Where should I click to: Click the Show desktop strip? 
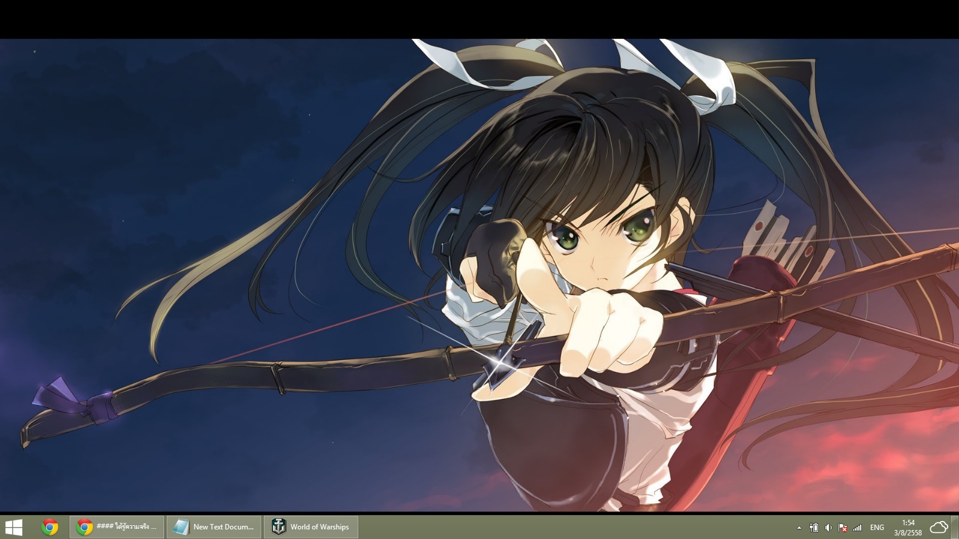(955, 527)
